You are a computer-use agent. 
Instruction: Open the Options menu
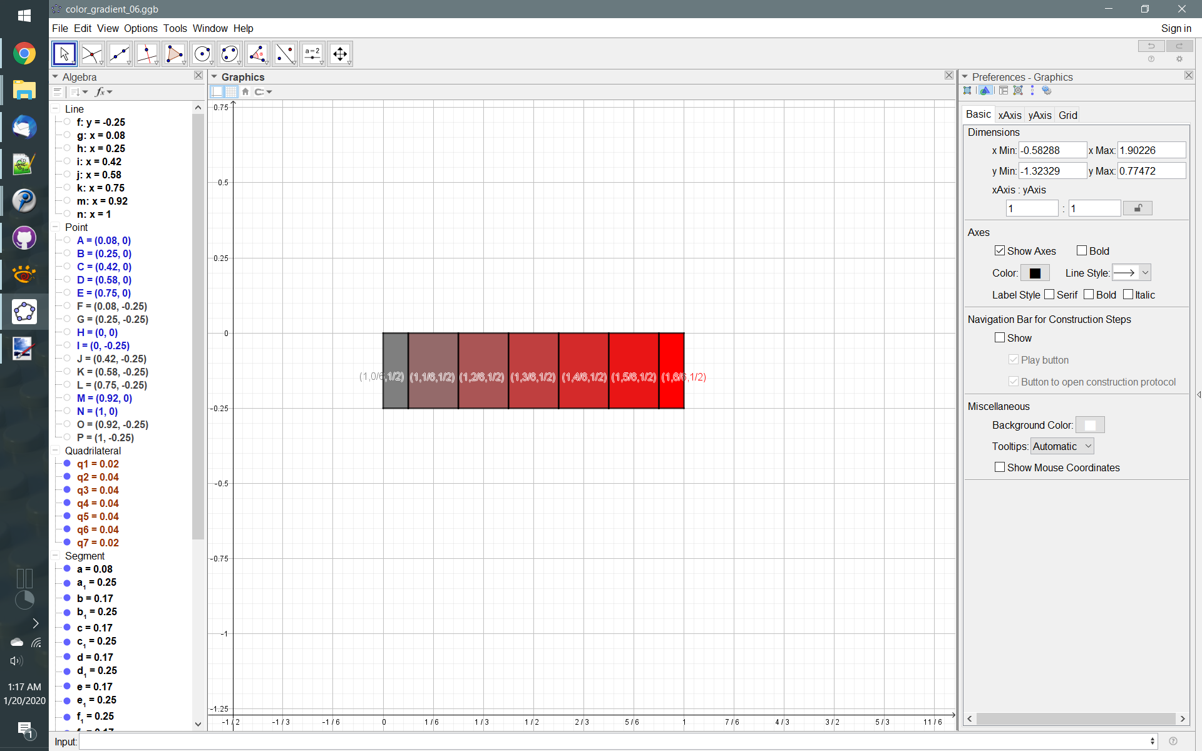click(x=140, y=28)
